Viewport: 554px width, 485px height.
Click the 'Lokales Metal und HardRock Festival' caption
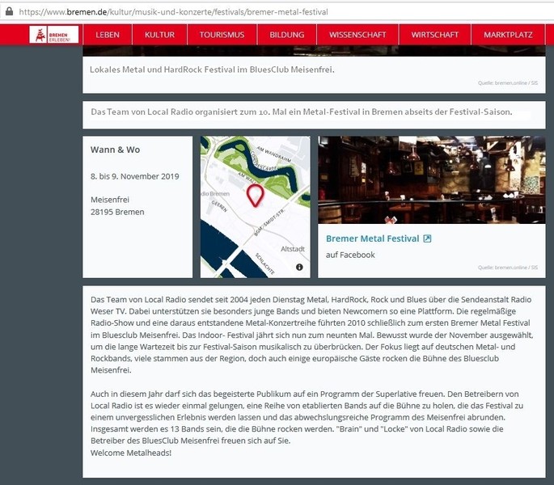pyautogui.click(x=212, y=70)
